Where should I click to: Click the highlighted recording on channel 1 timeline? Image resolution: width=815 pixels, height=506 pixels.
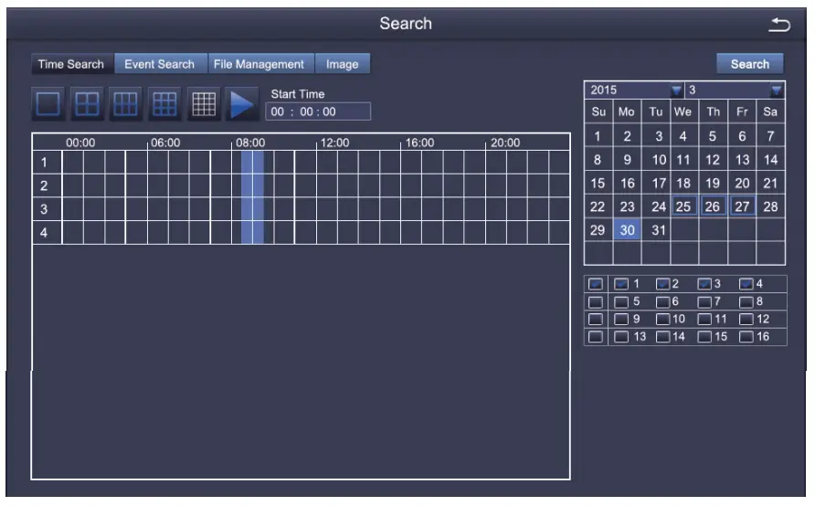click(252, 162)
